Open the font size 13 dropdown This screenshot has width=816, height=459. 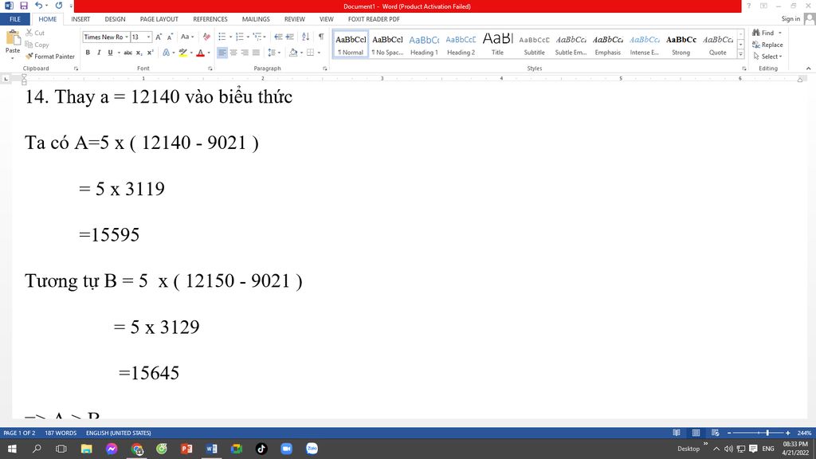(148, 37)
